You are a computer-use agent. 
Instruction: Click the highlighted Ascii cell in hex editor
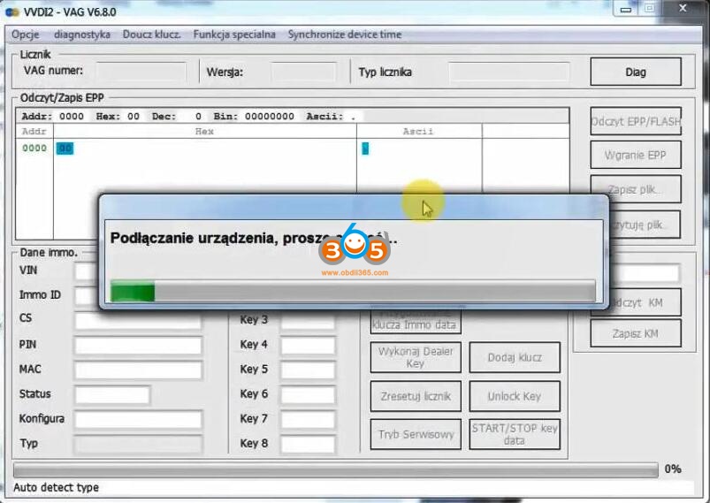tap(365, 148)
